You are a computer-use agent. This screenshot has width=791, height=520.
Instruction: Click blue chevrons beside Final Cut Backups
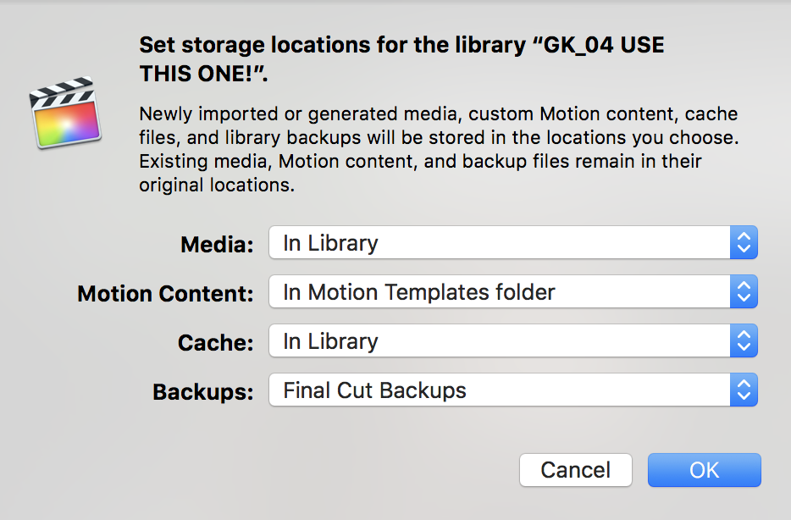pos(744,390)
